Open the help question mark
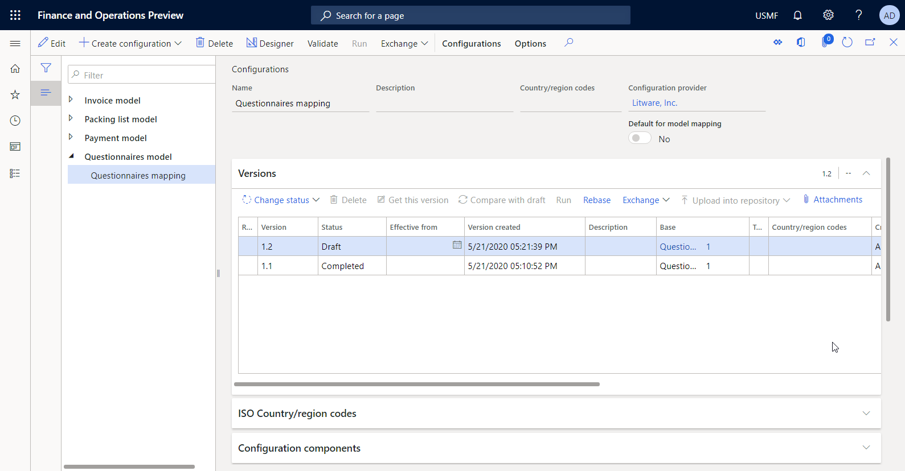Screen dimensions: 905x471 click(859, 15)
